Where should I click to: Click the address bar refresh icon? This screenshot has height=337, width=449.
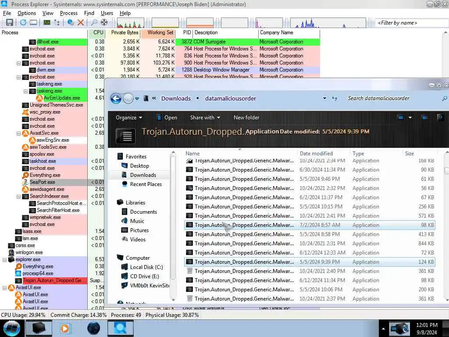point(335,98)
